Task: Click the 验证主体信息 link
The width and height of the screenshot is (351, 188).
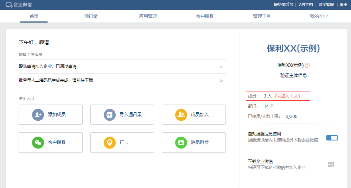Action: click(x=293, y=75)
